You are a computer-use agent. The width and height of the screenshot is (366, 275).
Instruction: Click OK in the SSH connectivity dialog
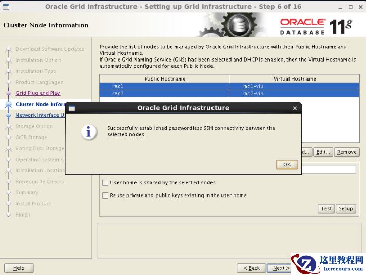[x=287, y=165]
